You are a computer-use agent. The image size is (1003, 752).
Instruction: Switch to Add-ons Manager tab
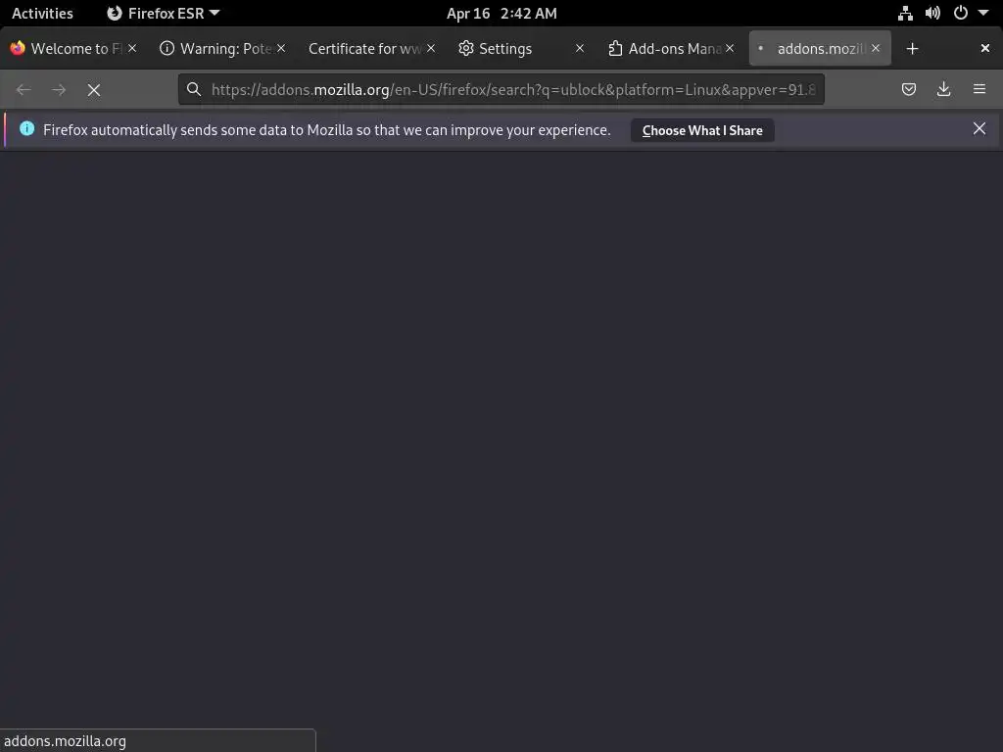tap(670, 49)
